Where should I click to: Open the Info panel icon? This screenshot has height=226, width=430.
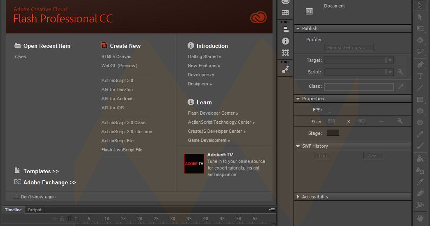coord(285,41)
